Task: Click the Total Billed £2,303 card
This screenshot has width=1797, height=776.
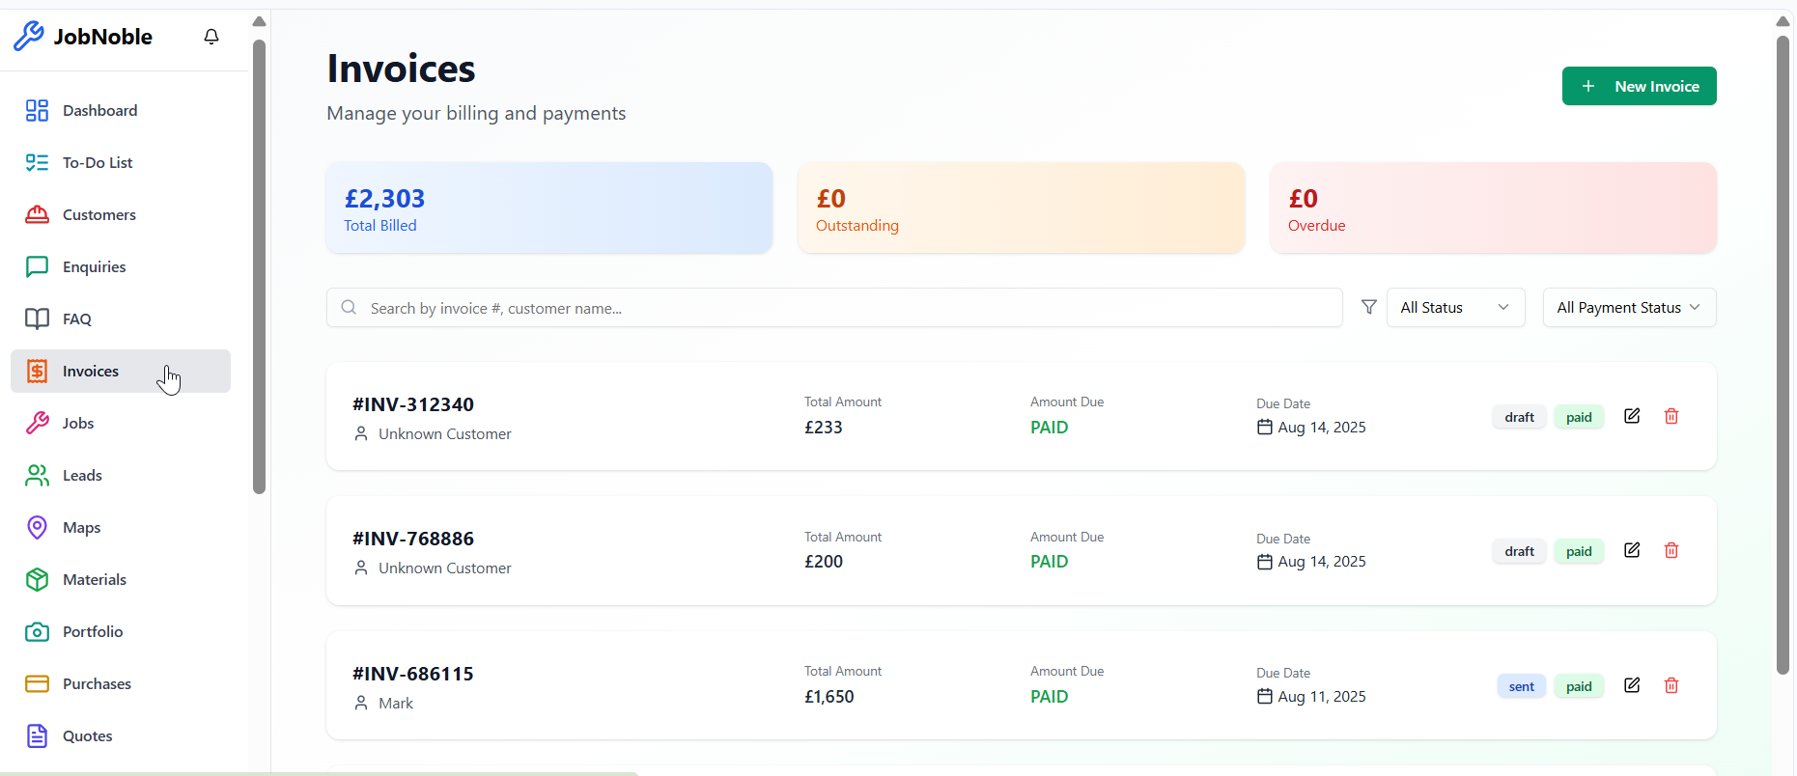Action: [x=549, y=208]
